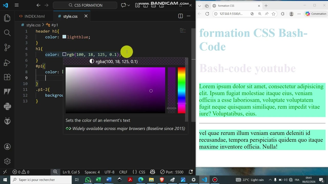The height and width of the screenshot is (184, 328).
Task: Open the Explorer view in activity bar
Action: 7,18
